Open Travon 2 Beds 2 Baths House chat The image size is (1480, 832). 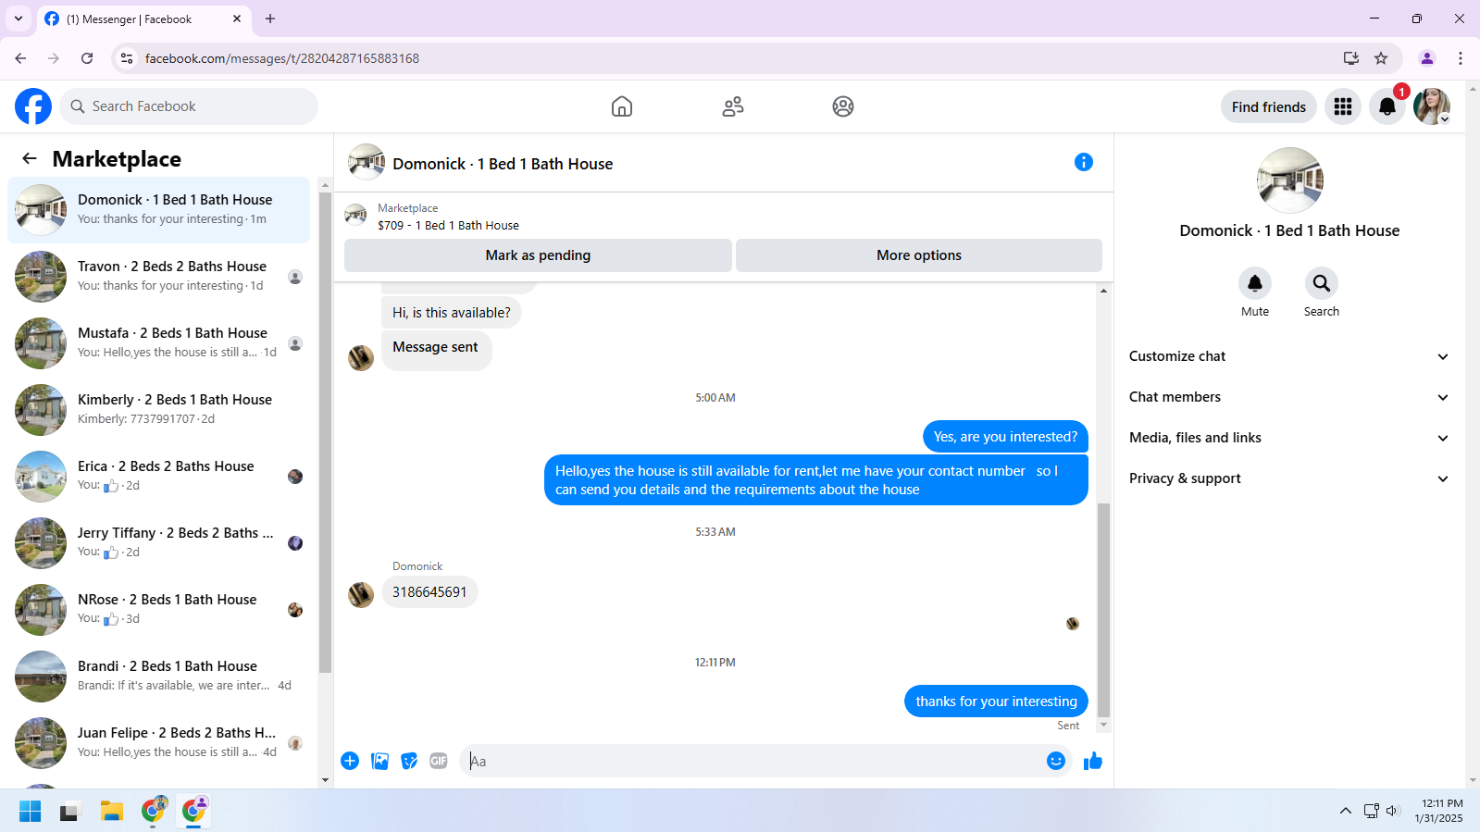pyautogui.click(x=159, y=277)
